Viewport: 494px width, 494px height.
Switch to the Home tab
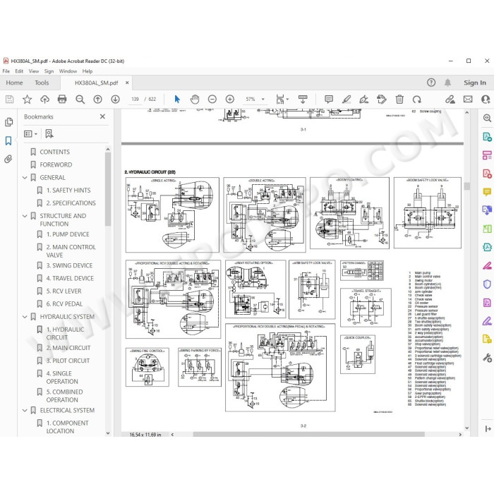[14, 83]
